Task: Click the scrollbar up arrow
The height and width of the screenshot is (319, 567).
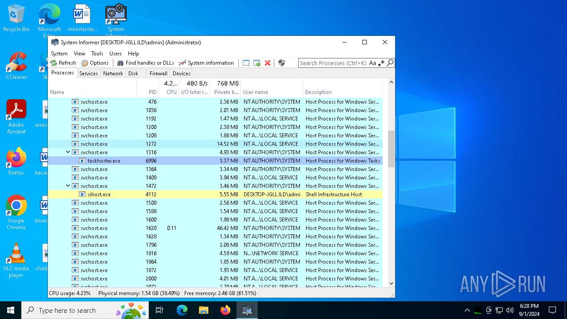Action: [391, 82]
